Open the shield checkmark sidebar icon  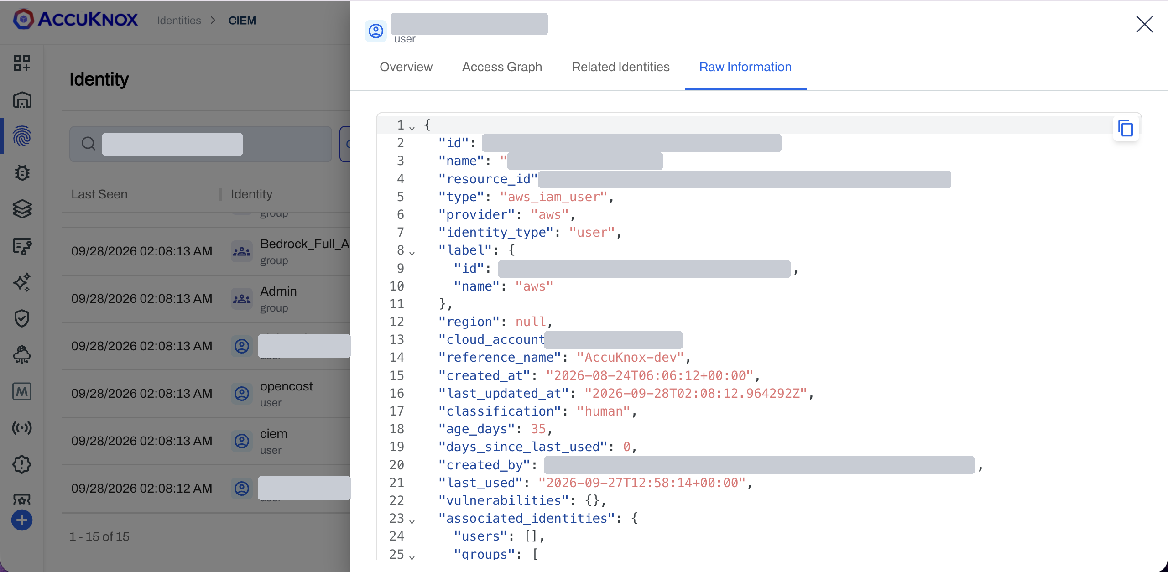point(22,318)
